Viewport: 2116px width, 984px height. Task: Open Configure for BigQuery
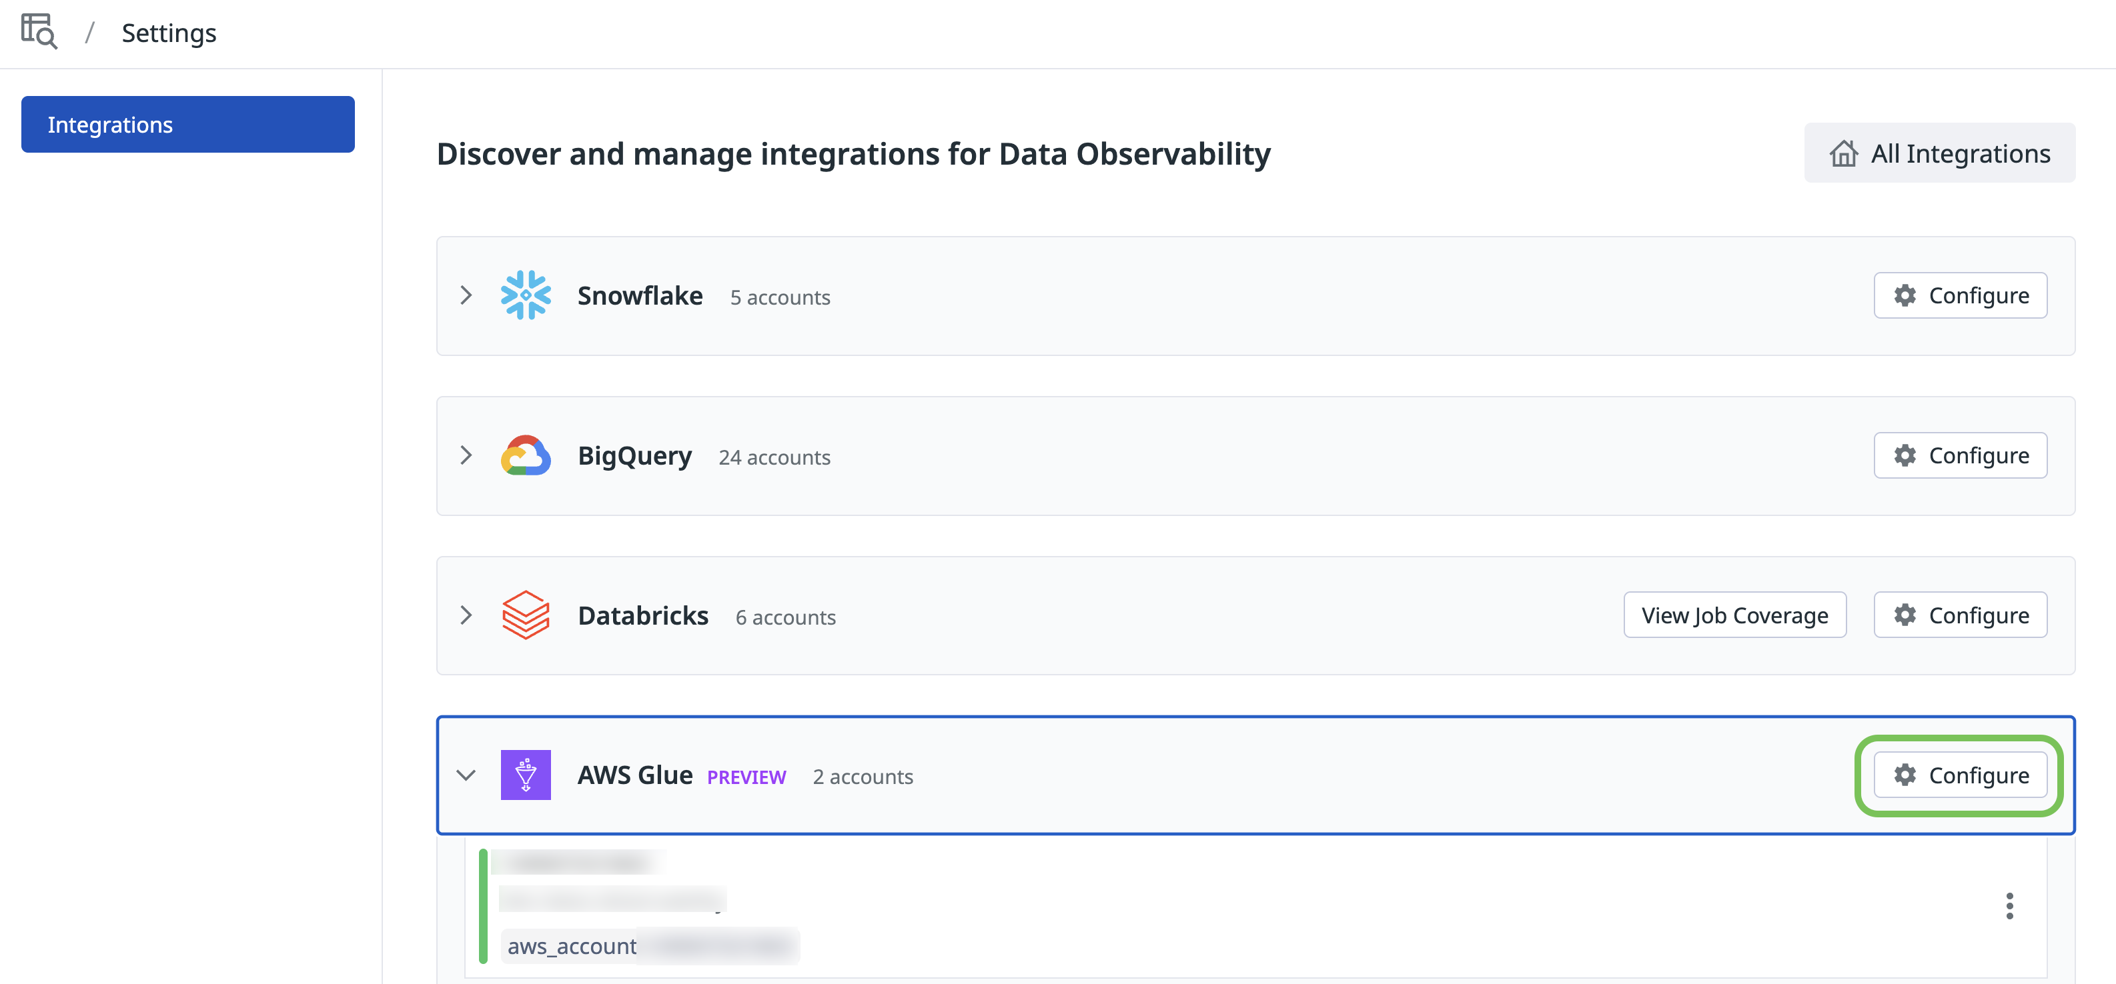(x=1960, y=455)
